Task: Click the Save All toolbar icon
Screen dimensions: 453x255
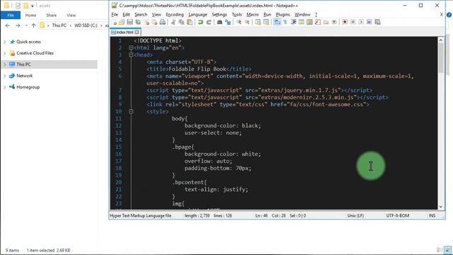Action: coord(138,22)
